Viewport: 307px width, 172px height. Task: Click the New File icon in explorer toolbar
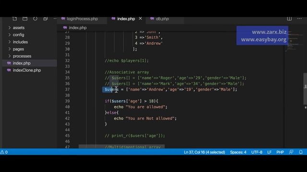tap(15, 19)
